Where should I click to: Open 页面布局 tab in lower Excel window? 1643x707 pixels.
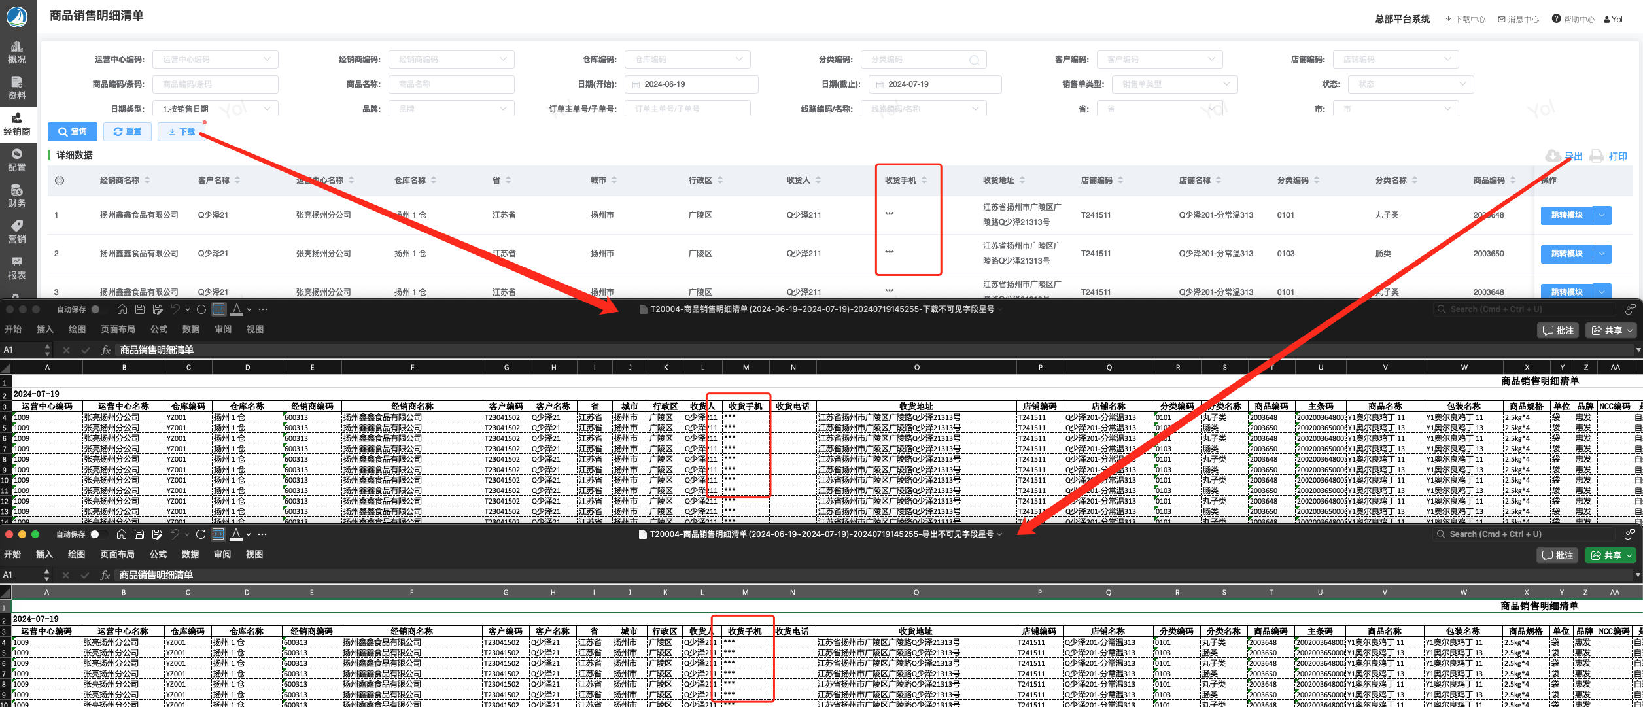click(117, 554)
